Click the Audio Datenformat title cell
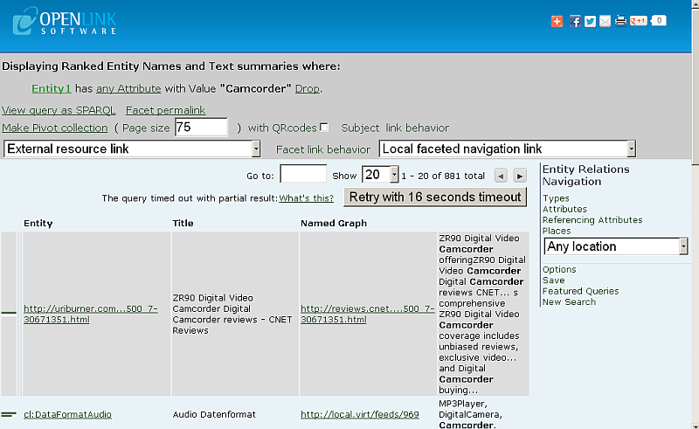Image resolution: width=699 pixels, height=429 pixels. (x=214, y=414)
